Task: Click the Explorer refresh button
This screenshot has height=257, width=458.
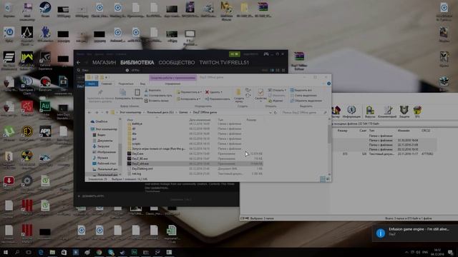Action: point(275,113)
